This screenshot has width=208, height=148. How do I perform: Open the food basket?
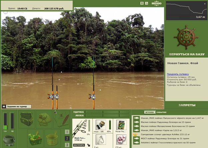35,138
